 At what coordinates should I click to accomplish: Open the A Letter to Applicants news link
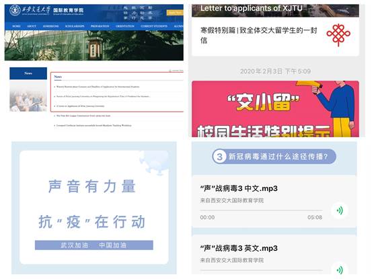(x=81, y=106)
